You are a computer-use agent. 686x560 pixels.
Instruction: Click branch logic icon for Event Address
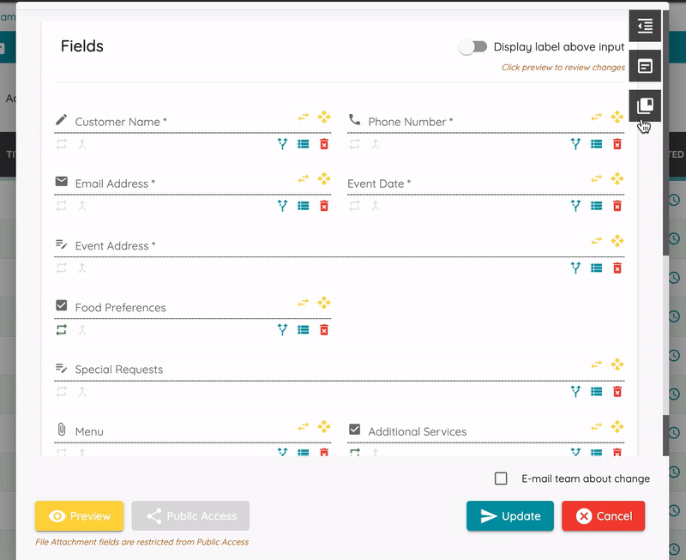pos(575,268)
